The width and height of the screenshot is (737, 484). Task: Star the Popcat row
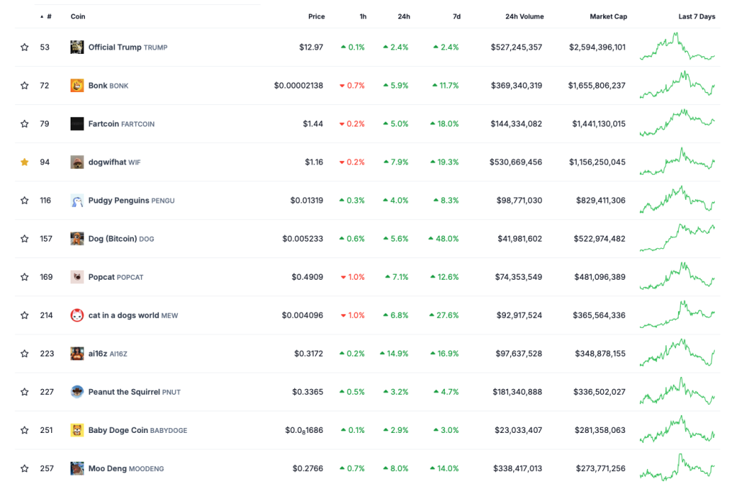click(24, 277)
